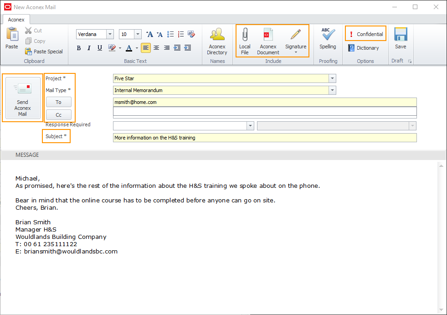Attach a Local File

click(x=245, y=41)
